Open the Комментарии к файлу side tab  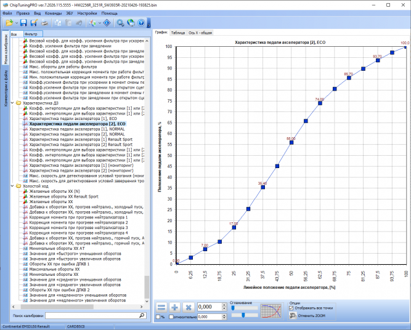(x=6, y=88)
